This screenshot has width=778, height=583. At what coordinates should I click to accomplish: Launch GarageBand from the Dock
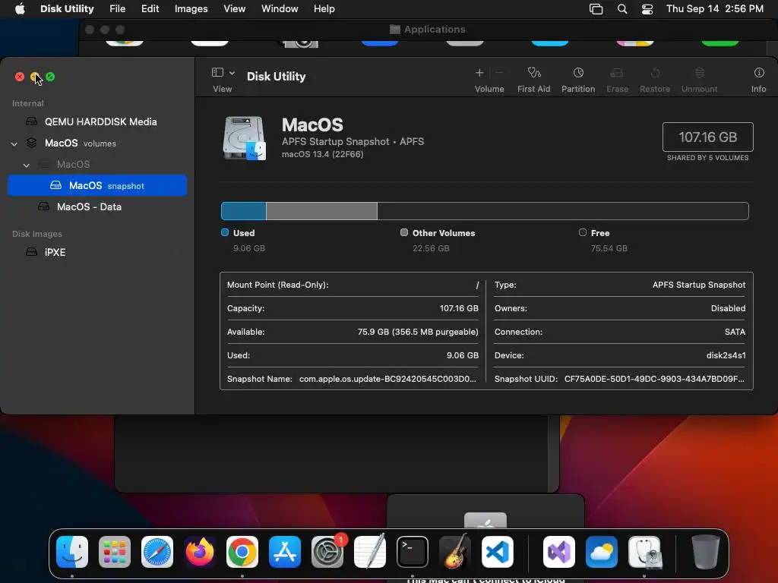(454, 551)
